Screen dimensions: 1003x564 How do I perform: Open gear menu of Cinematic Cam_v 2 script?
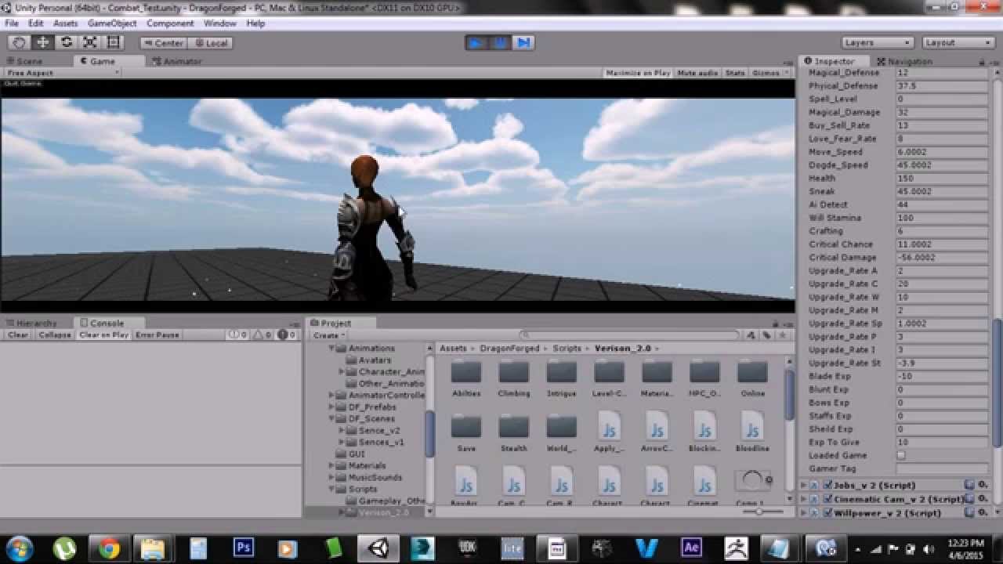click(983, 499)
